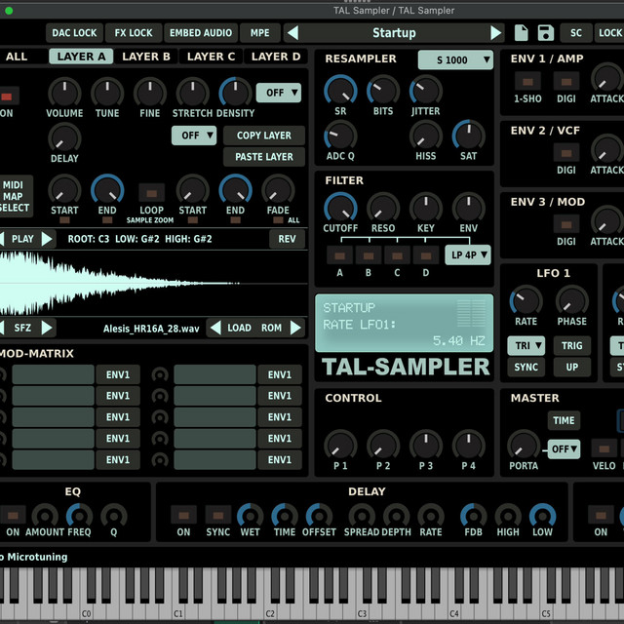Adjust the layer VOLUME knob
This screenshot has height=624, width=624.
(x=64, y=94)
